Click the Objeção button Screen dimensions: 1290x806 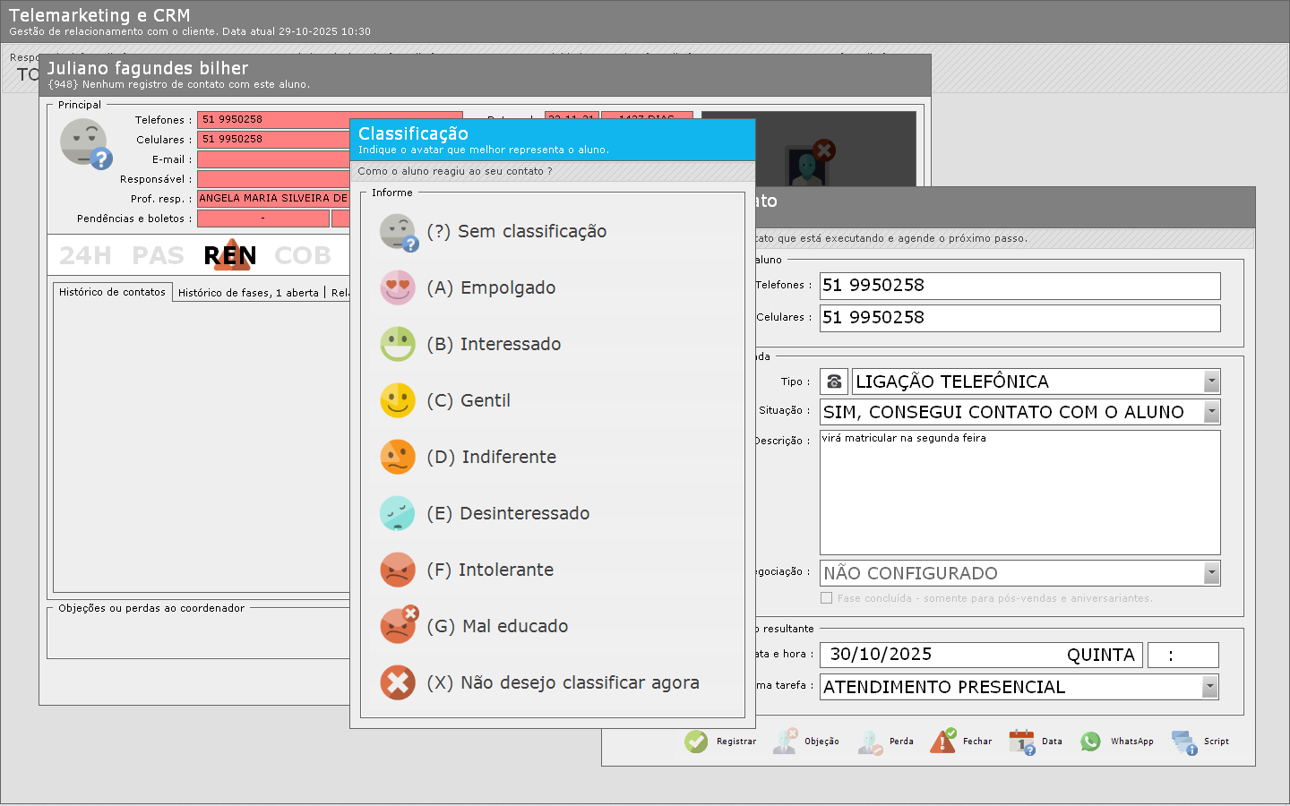(x=805, y=742)
